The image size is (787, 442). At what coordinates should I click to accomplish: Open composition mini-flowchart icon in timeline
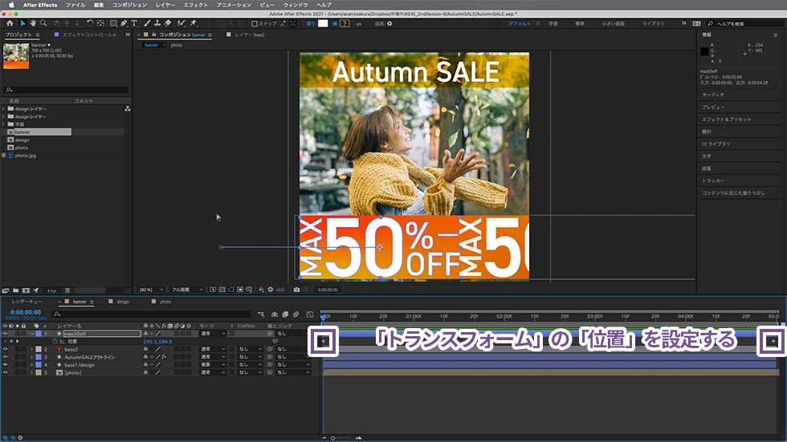tap(261, 314)
